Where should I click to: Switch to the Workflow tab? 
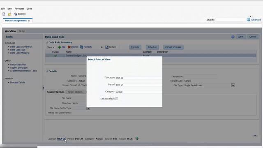(10, 31)
